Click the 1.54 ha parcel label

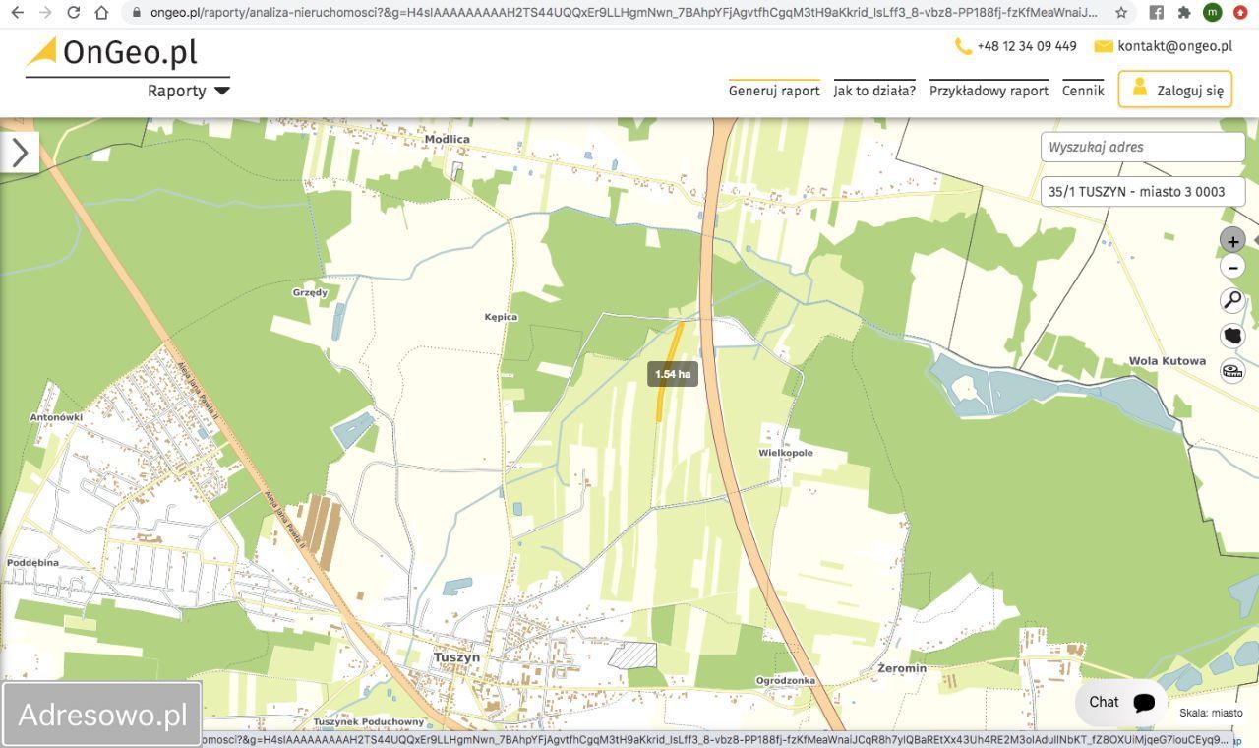(x=673, y=374)
